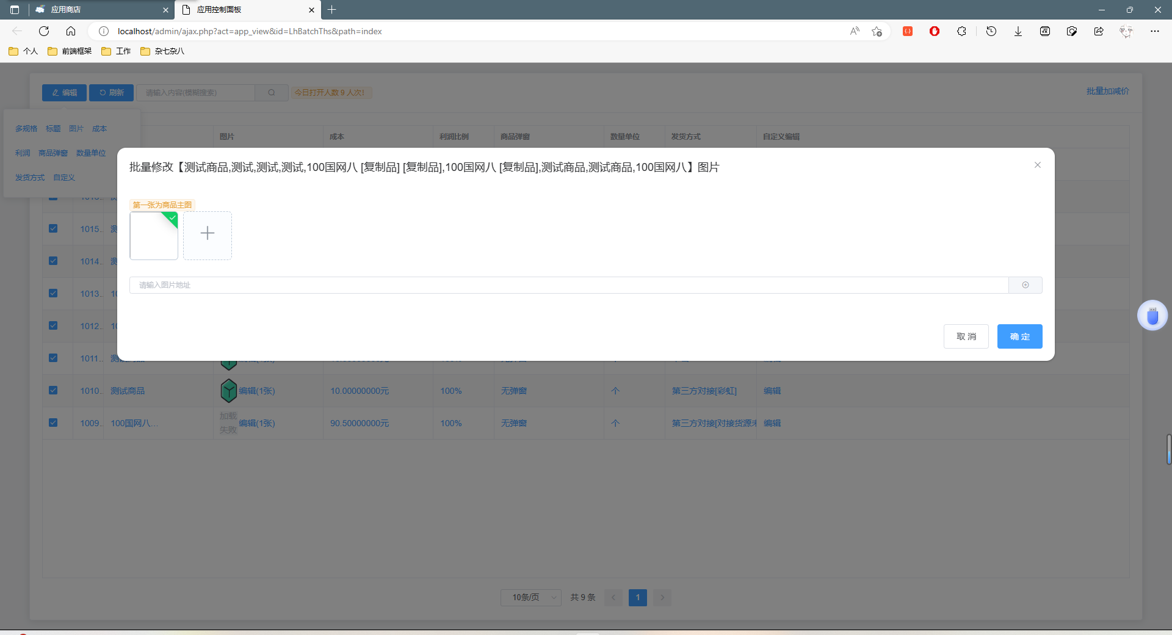Viewport: 1172px width, 635px height.
Task: Go to previous page arrow
Action: [613, 597]
